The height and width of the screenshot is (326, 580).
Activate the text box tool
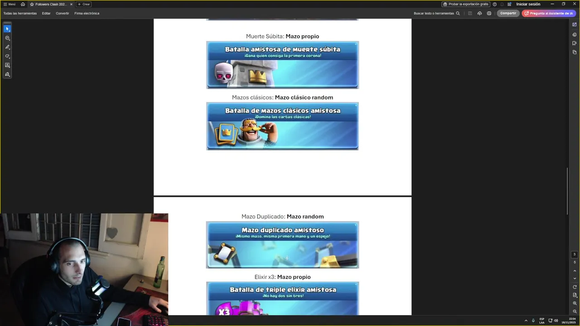point(7,65)
